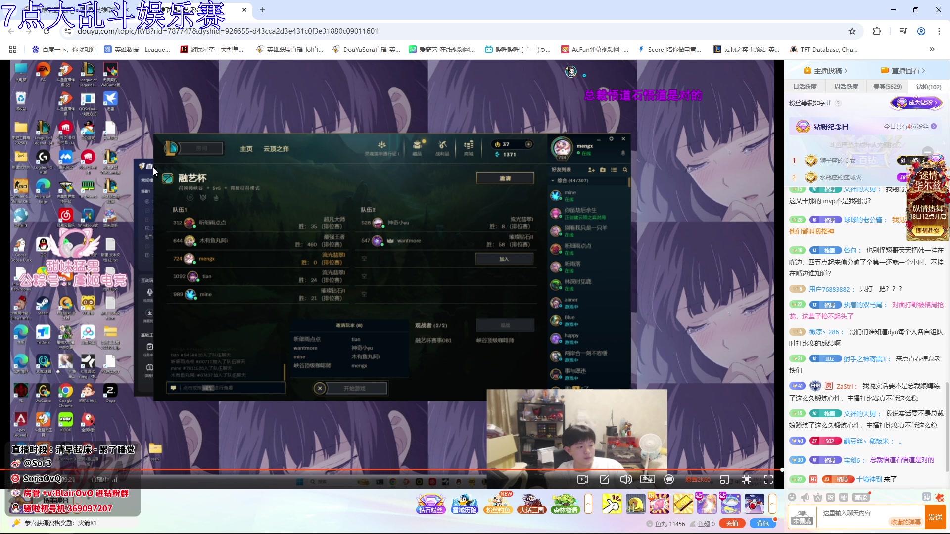The height and width of the screenshot is (534, 950).
Task: Toggle the 粉 fan danmaku option
Action: point(831,497)
